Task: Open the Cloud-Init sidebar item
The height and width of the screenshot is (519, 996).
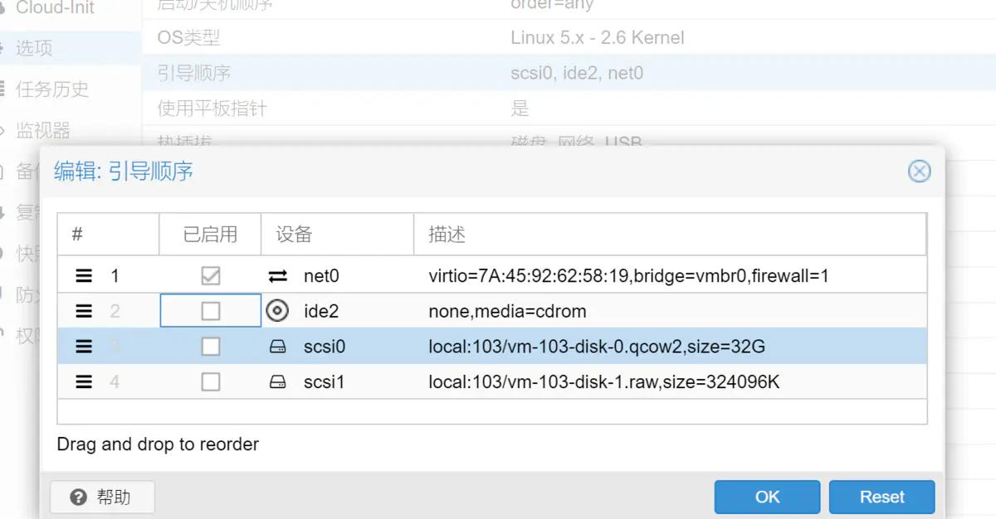Action: 55,8
